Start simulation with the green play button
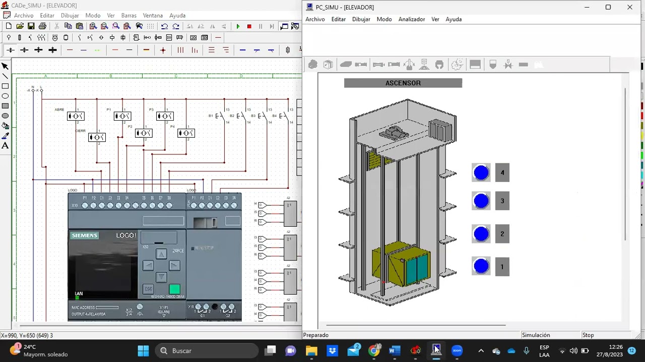645x362 pixels. 238,26
